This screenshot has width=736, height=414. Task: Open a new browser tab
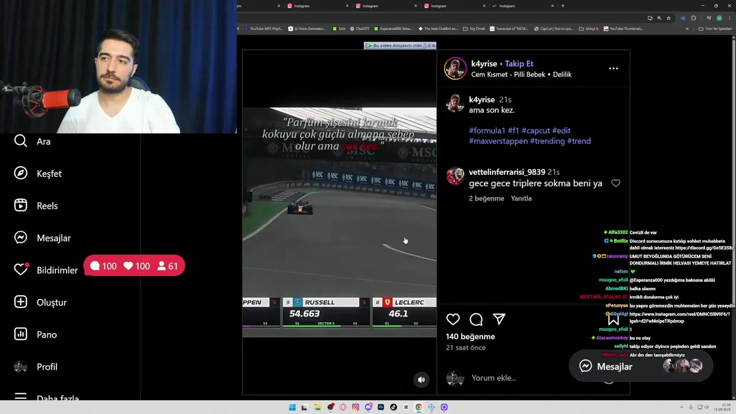(x=562, y=6)
